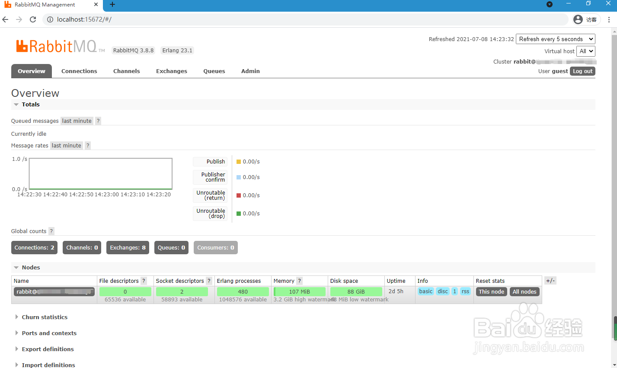The height and width of the screenshot is (368, 617).
Task: Select the Overview tab
Action: click(x=32, y=71)
